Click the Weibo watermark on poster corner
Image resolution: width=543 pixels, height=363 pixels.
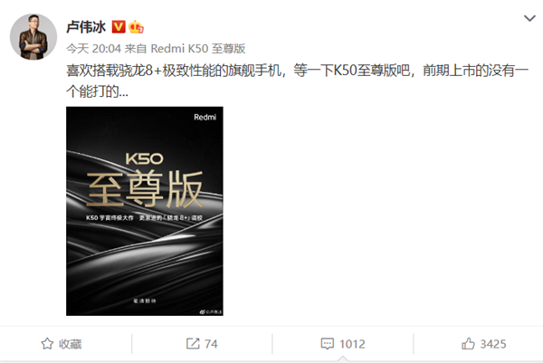coord(211,311)
